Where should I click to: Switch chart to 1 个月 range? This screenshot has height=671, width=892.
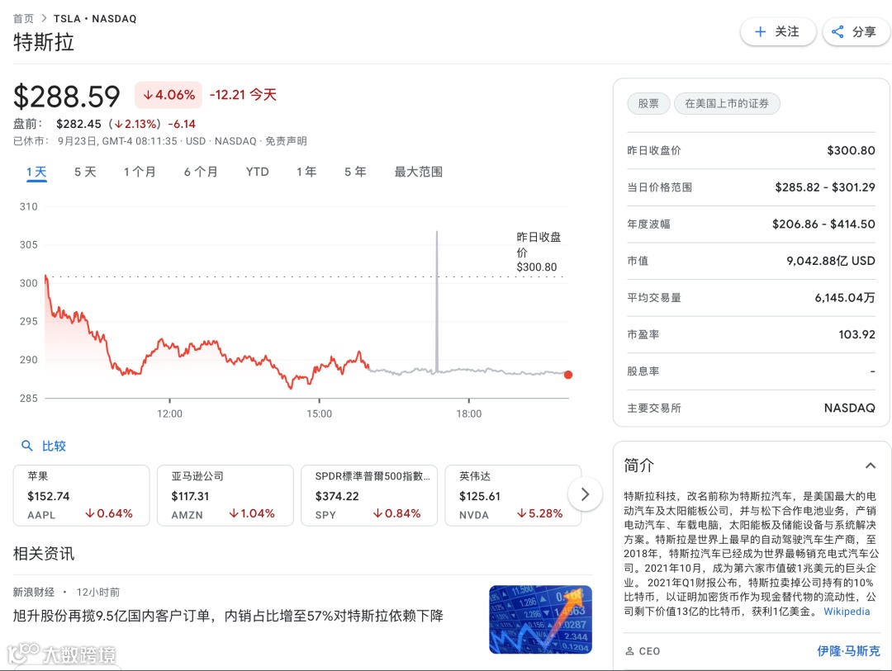(x=140, y=172)
